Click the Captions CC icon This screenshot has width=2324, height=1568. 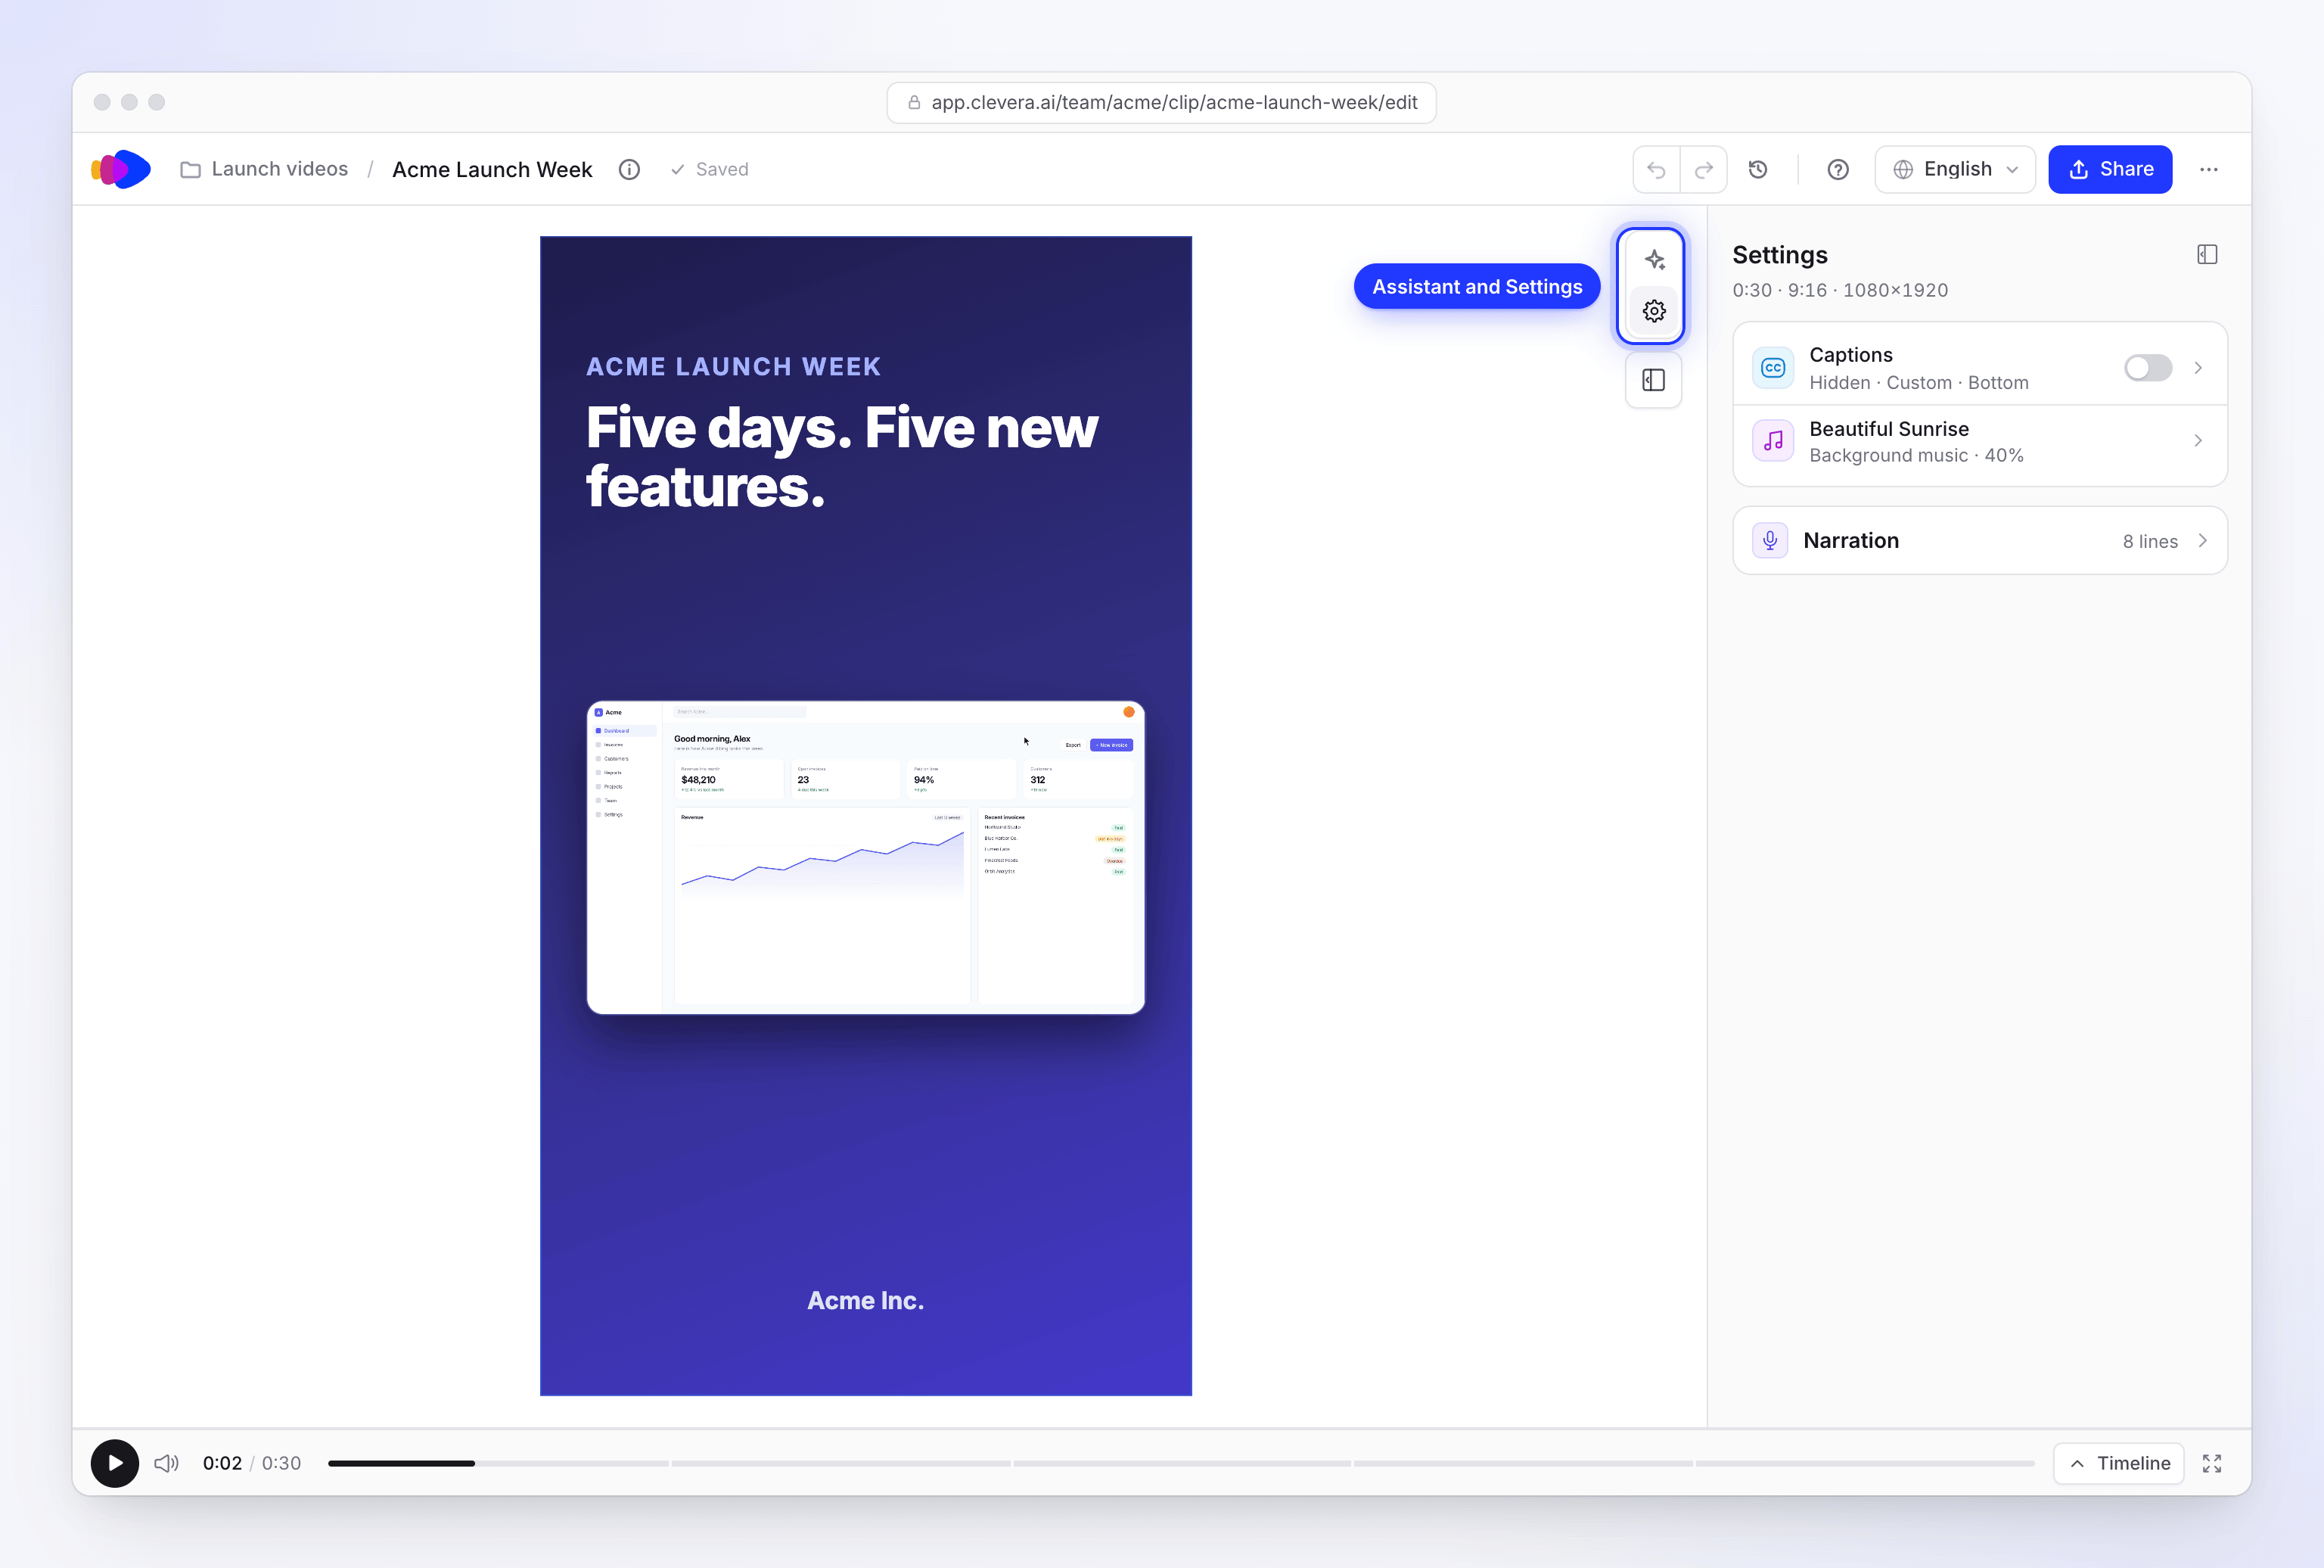click(x=1773, y=368)
